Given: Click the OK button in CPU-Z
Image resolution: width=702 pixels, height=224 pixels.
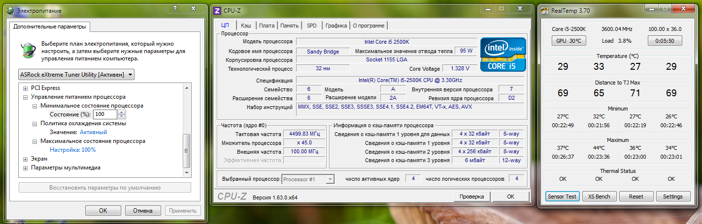Looking at the screenshot, I should click(510, 196).
